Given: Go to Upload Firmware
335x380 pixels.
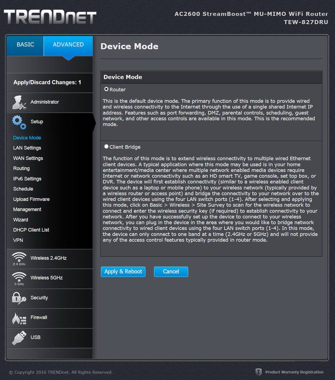Looking at the screenshot, I should (x=31, y=199).
